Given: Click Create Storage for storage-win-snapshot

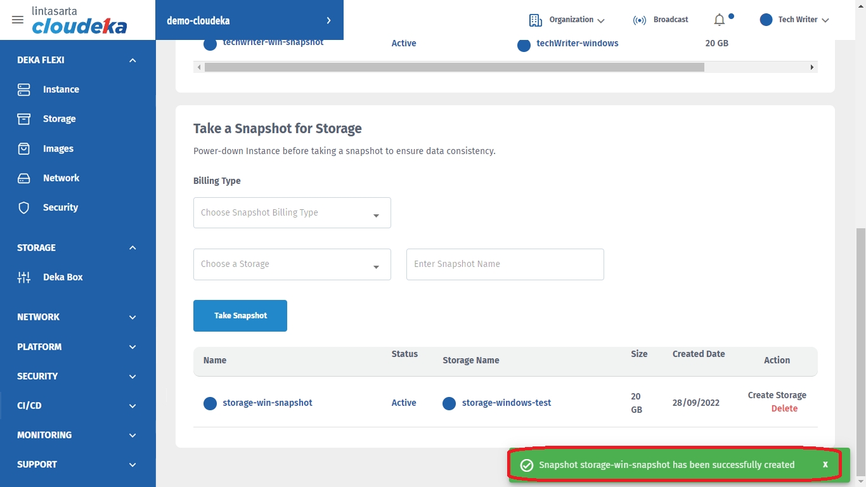Looking at the screenshot, I should pos(777,395).
